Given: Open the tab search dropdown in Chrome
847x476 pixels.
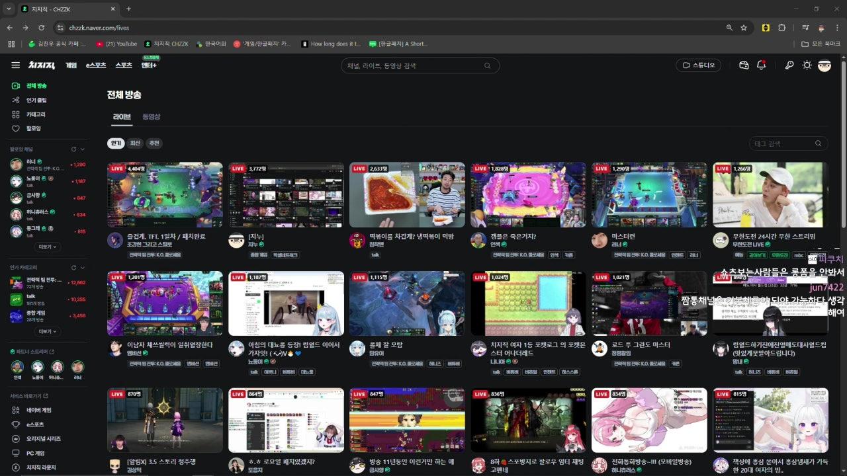Looking at the screenshot, I should tap(9, 9).
